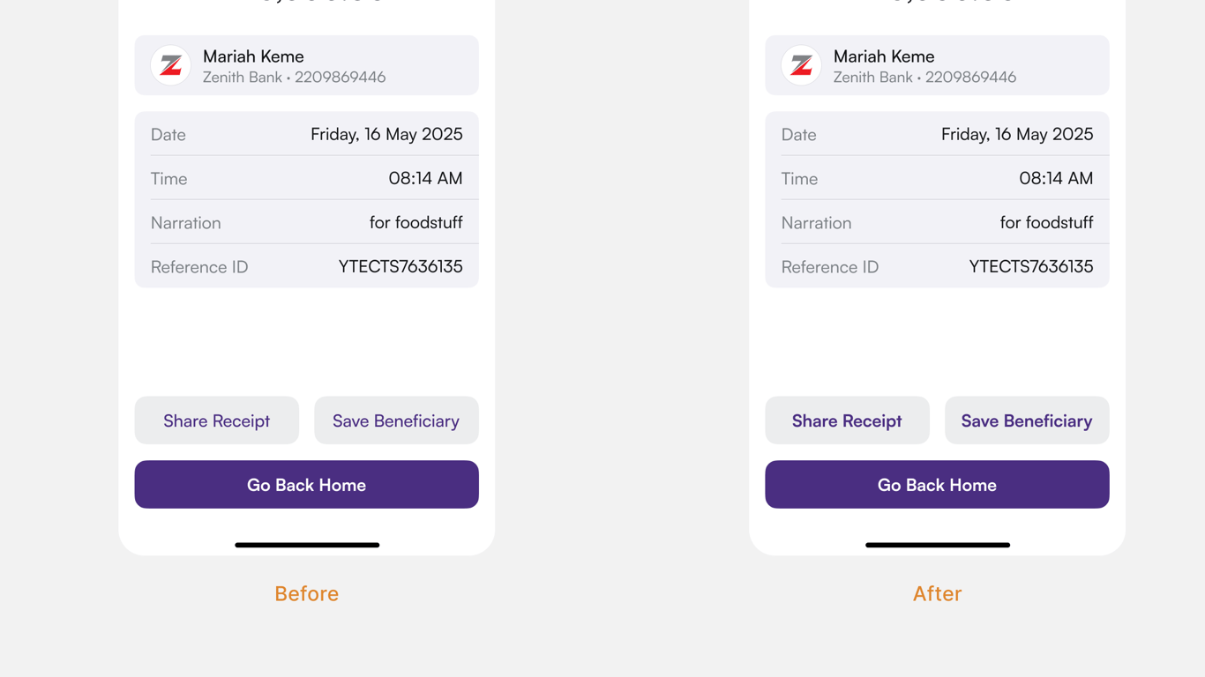Click the narration text in Before mockup
1205x677 pixels.
[415, 222]
